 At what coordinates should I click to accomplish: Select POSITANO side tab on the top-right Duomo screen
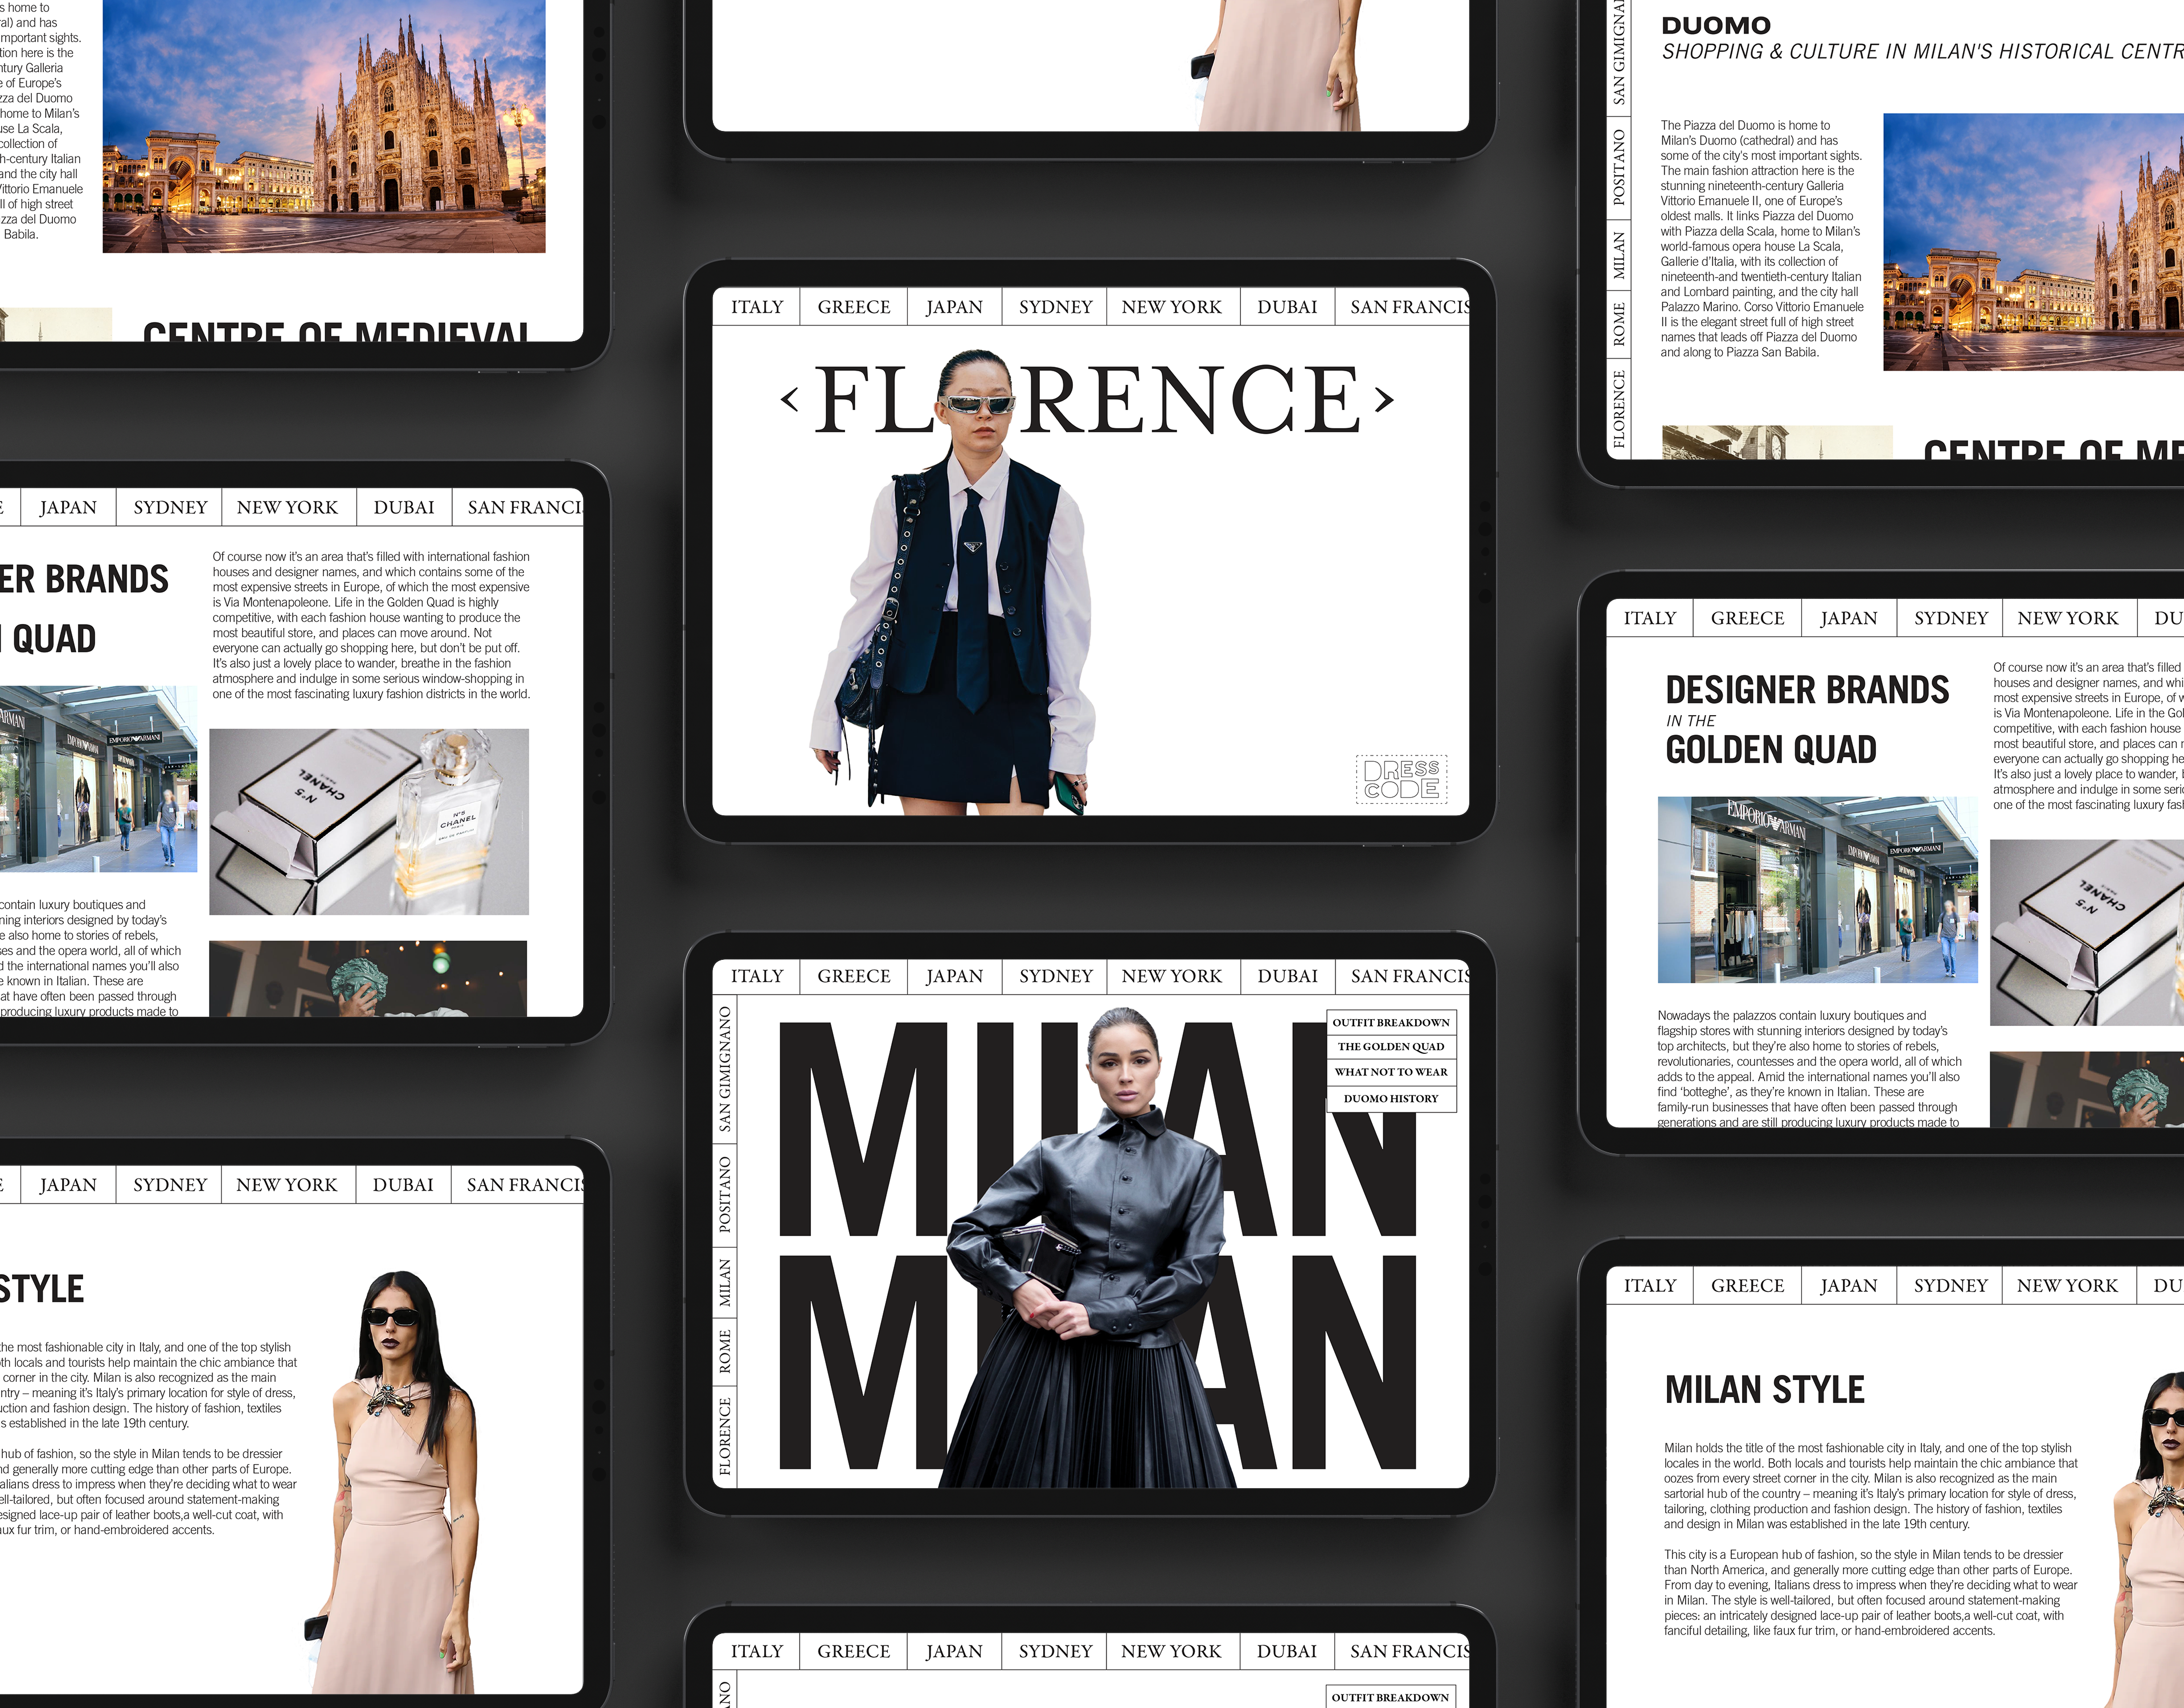(1619, 167)
